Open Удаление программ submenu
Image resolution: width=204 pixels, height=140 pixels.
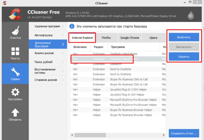pyautogui.click(x=48, y=26)
